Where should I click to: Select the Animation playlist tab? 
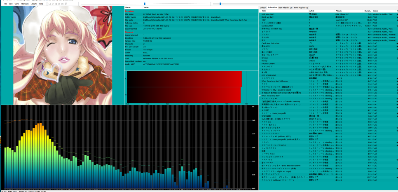pyautogui.click(x=272, y=8)
